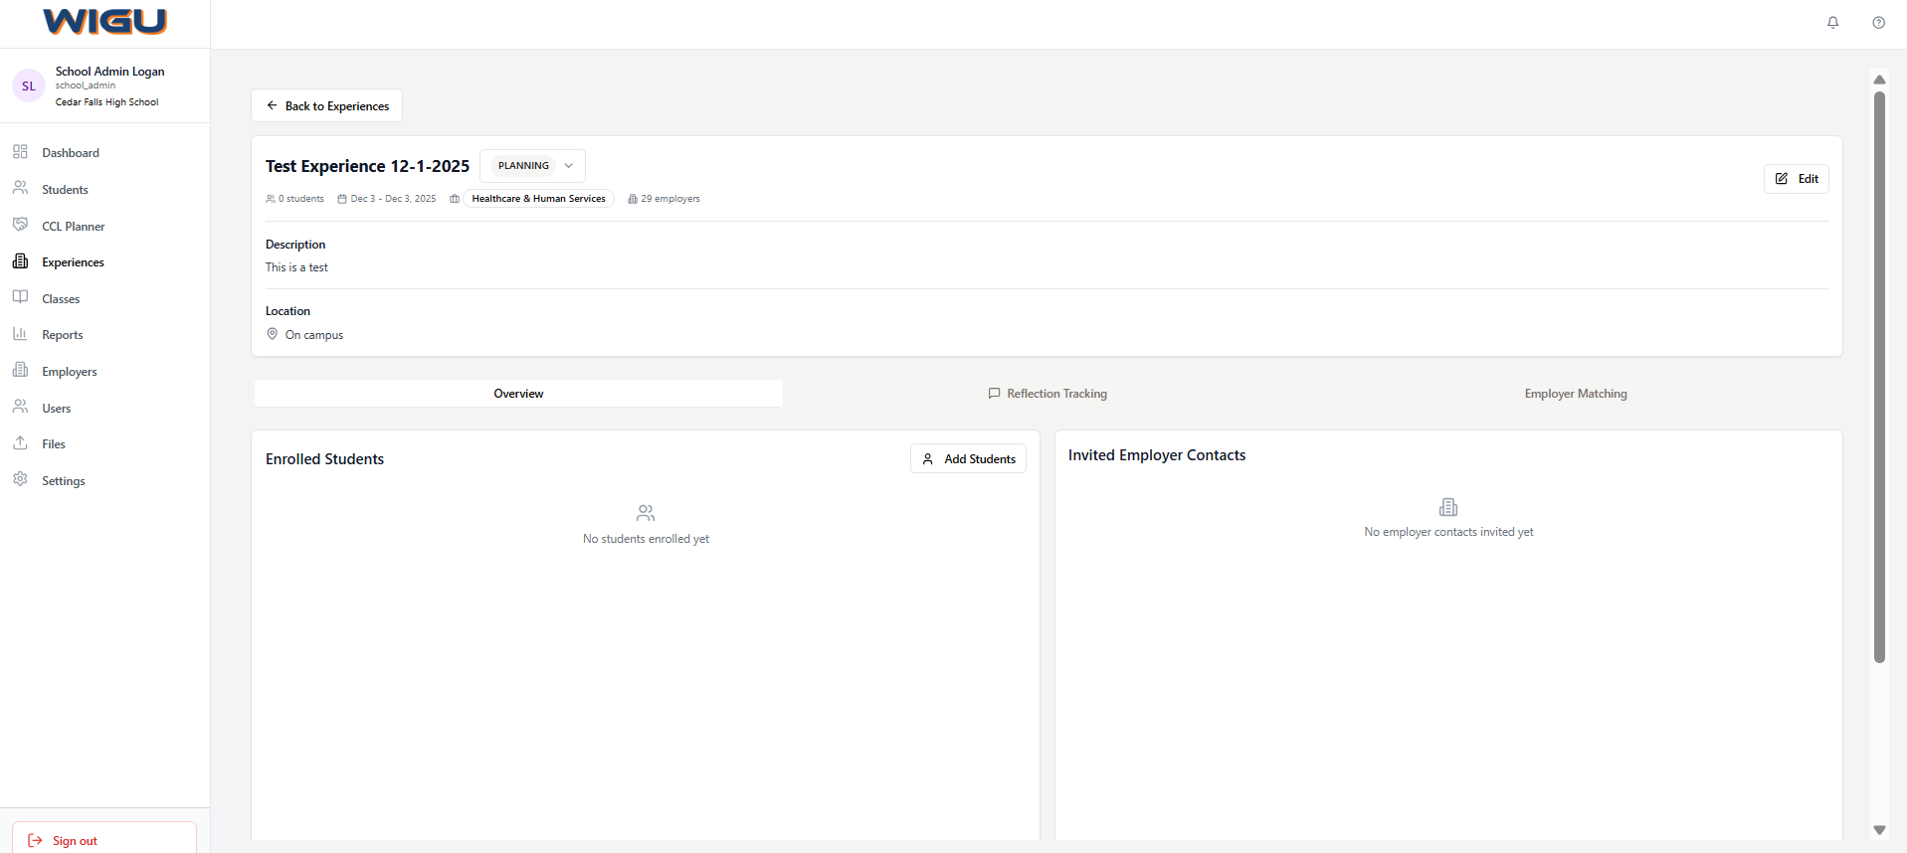Viewport: 1907px width, 853px height.
Task: Click the Classes book icon
Action: tap(20, 298)
